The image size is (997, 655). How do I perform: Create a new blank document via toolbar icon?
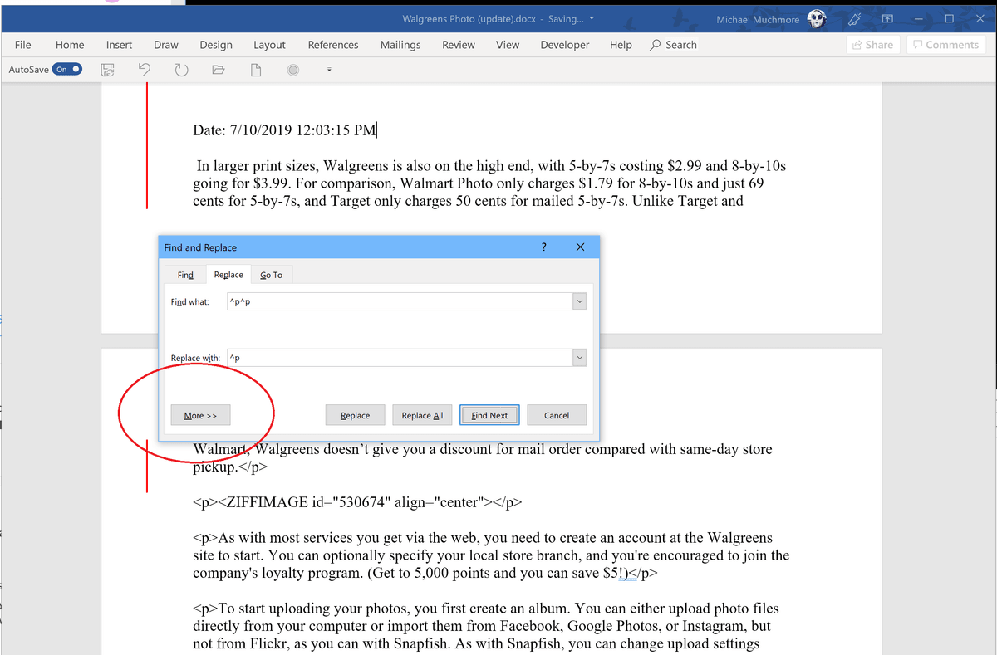click(254, 70)
